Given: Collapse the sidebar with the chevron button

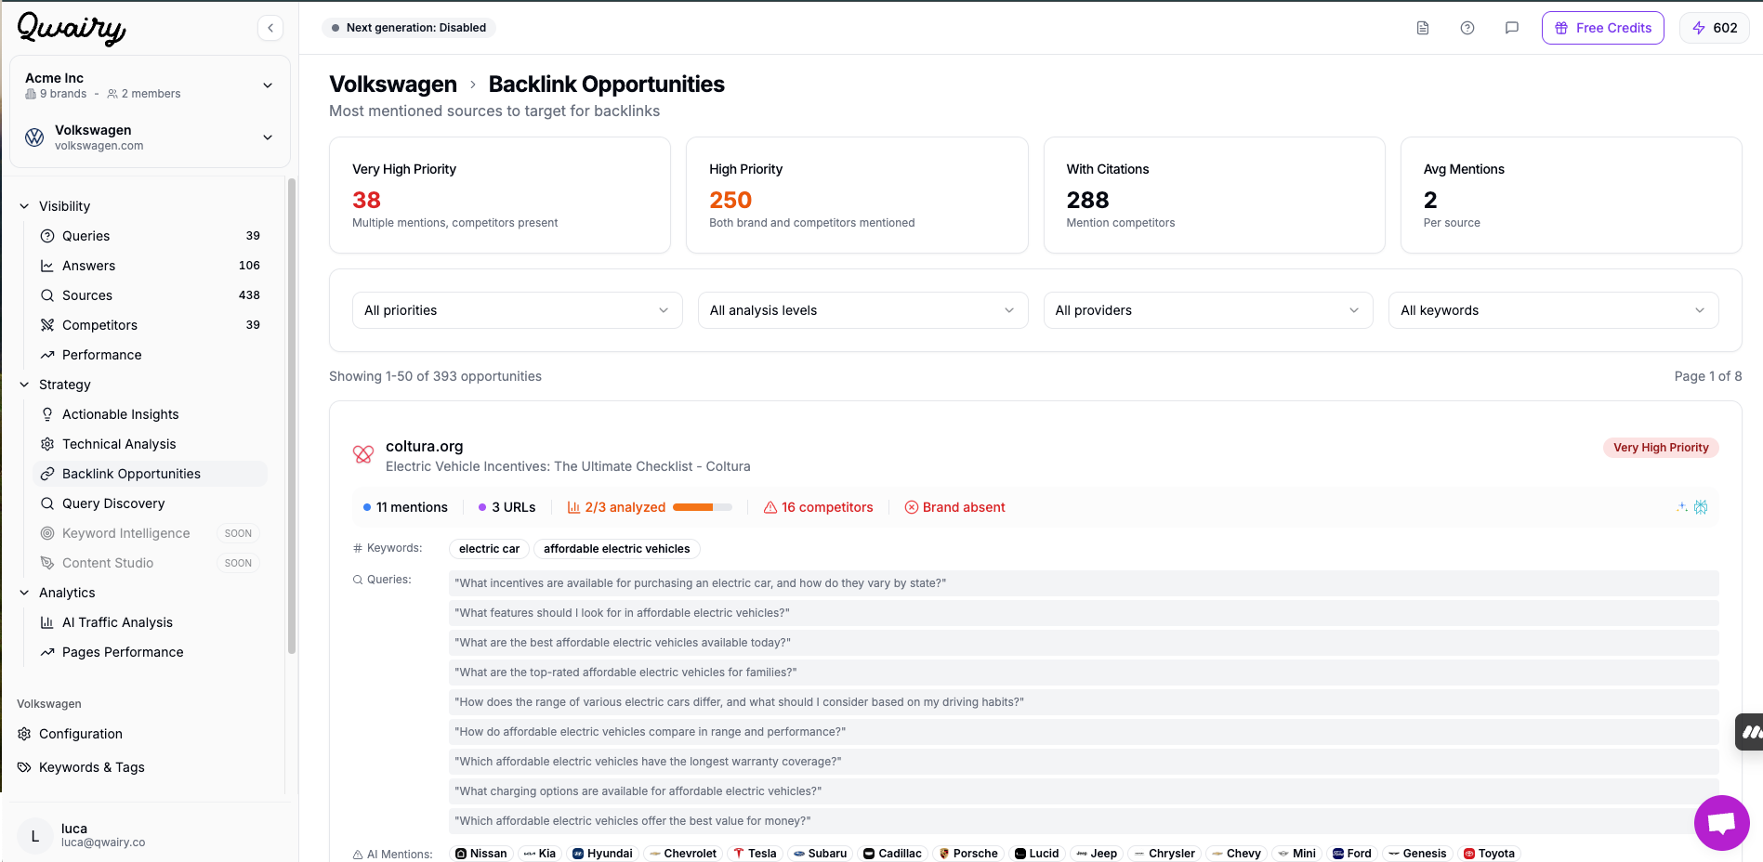Looking at the screenshot, I should 270,28.
